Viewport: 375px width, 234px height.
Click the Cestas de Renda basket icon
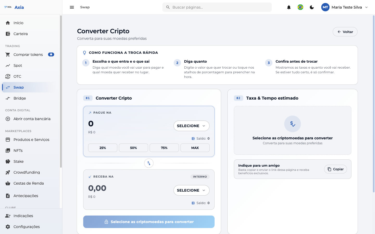[x=8, y=183]
